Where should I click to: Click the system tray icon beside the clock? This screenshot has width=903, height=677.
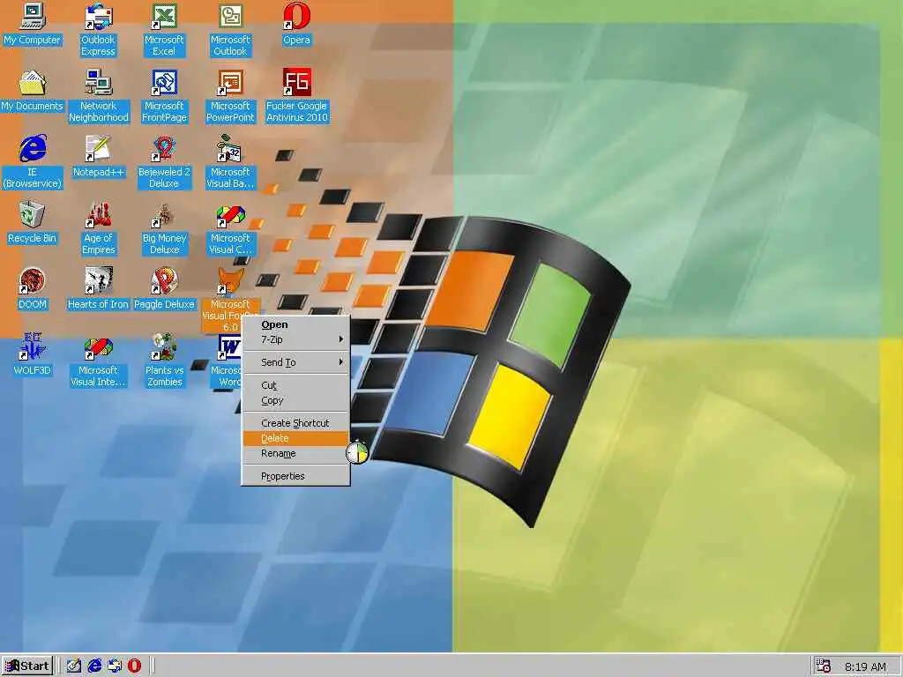pos(825,666)
